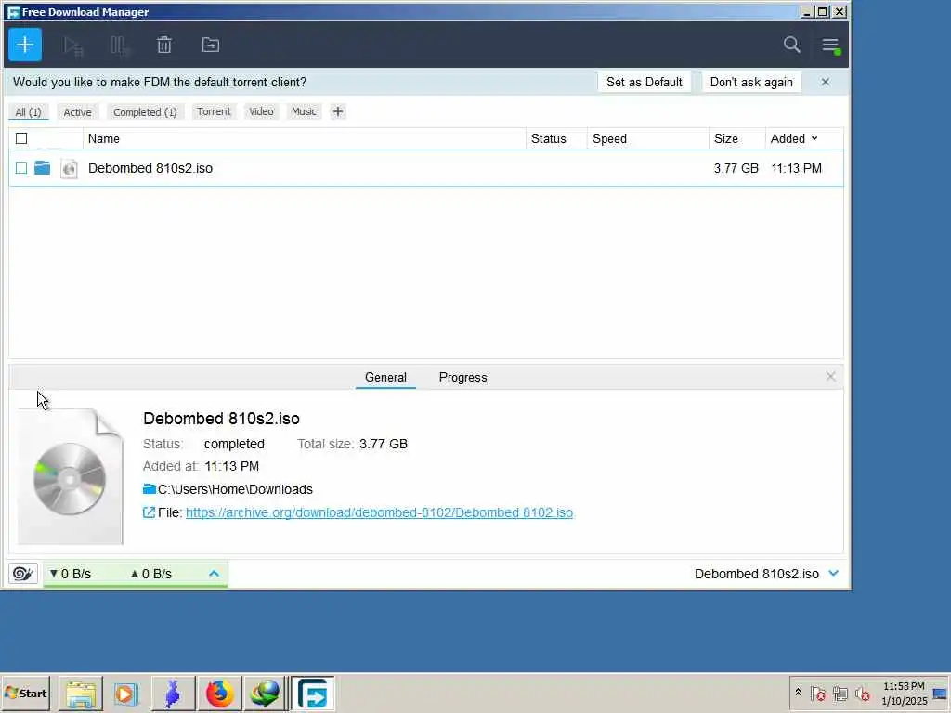Select the Video filter tab

[x=261, y=111]
